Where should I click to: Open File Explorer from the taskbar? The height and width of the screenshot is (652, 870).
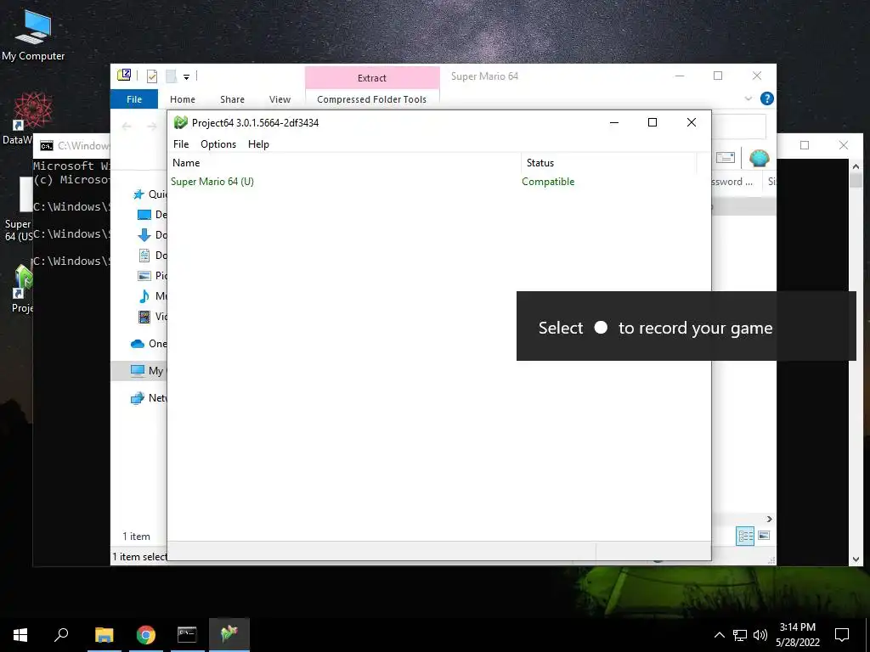105,635
